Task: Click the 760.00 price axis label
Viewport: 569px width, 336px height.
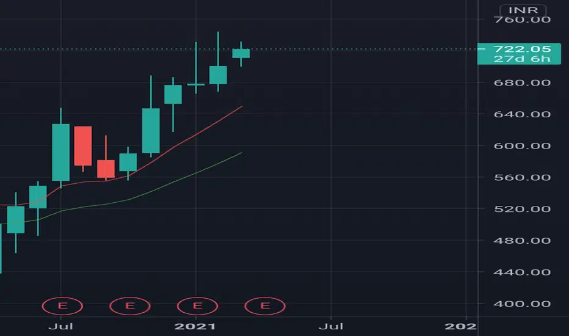Action: (x=522, y=20)
